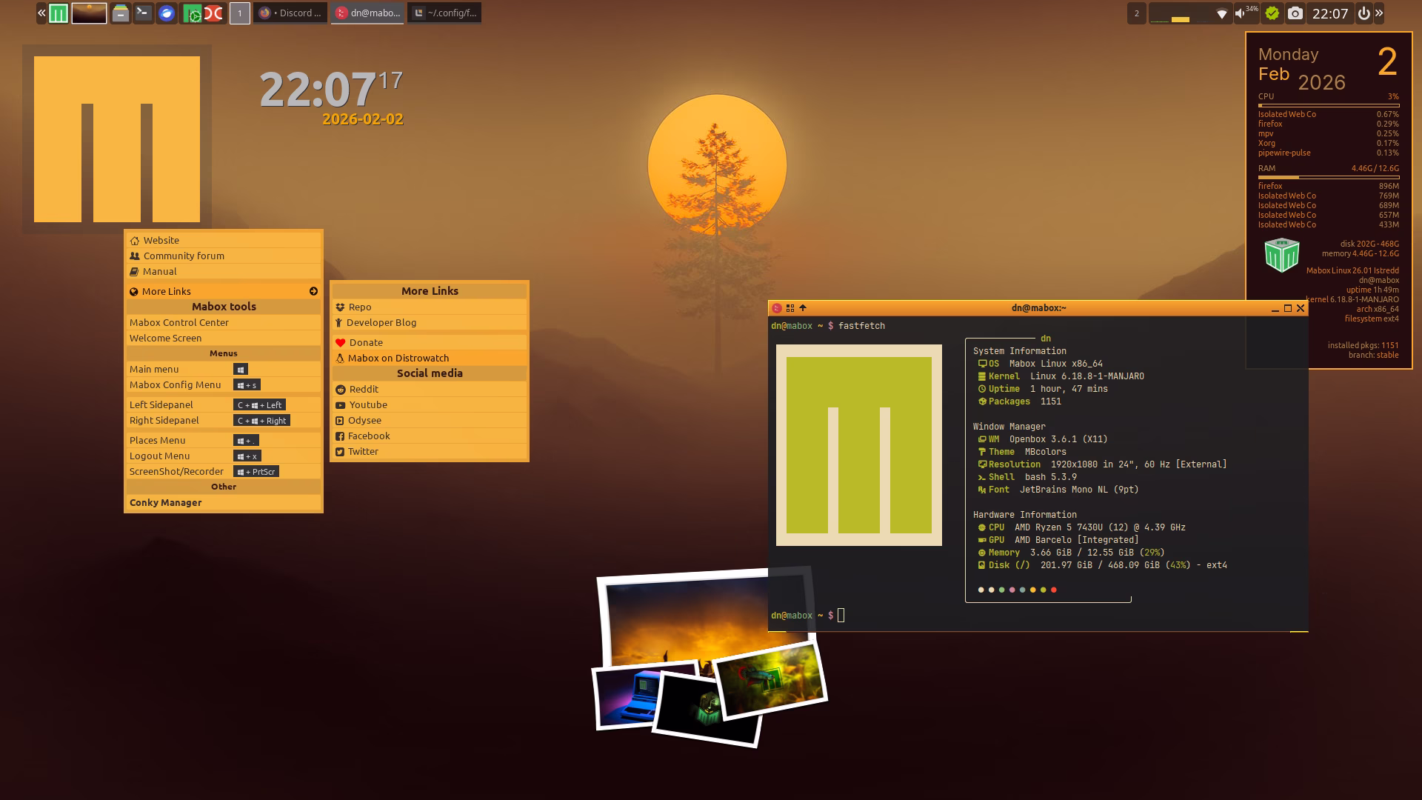Open the Mabox main menu icon in panel
1422x800 pixels.
tap(59, 13)
